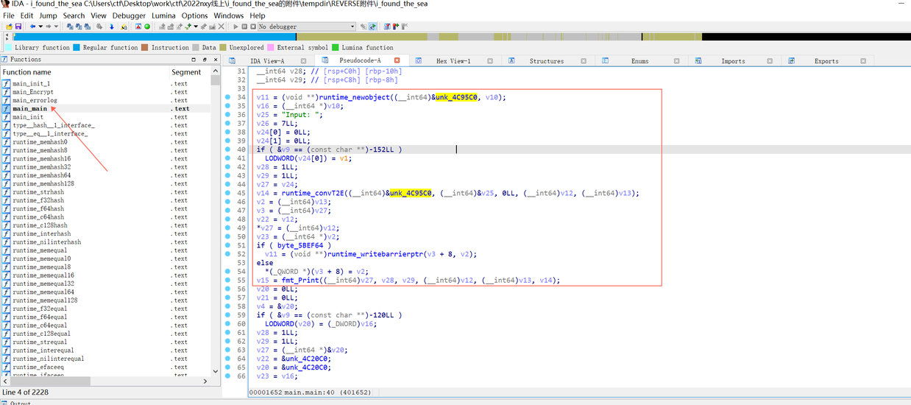The width and height of the screenshot is (911, 405).
Task: Toggle breakpoint dot at line 63
Action: pos(228,350)
